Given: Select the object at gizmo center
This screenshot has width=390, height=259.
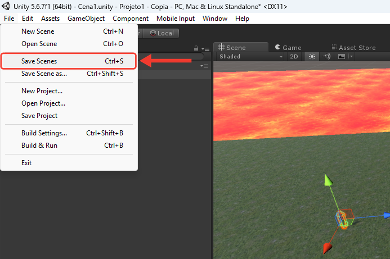Looking at the screenshot, I should (344, 219).
